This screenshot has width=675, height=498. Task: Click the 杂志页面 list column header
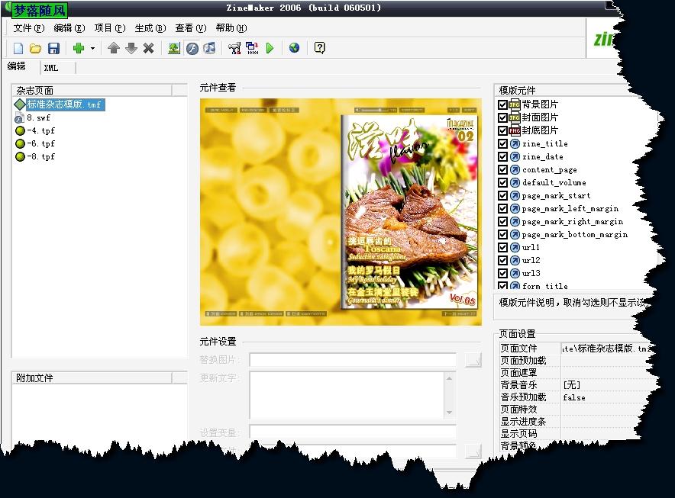(x=92, y=91)
